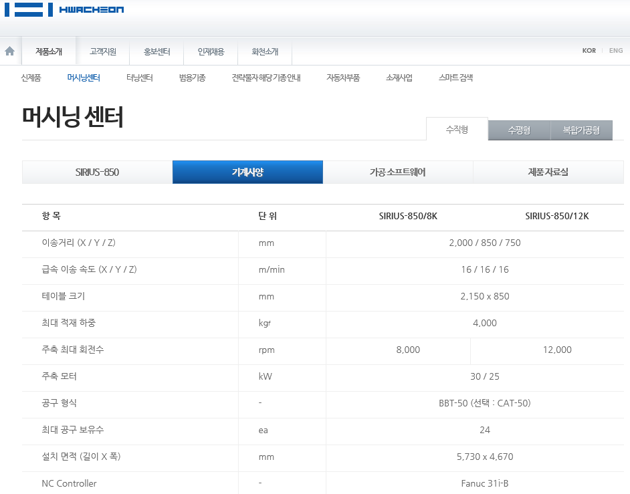Screen dimensions: 630x494
Task: Open 스마트 검색 link
Action: coord(455,78)
